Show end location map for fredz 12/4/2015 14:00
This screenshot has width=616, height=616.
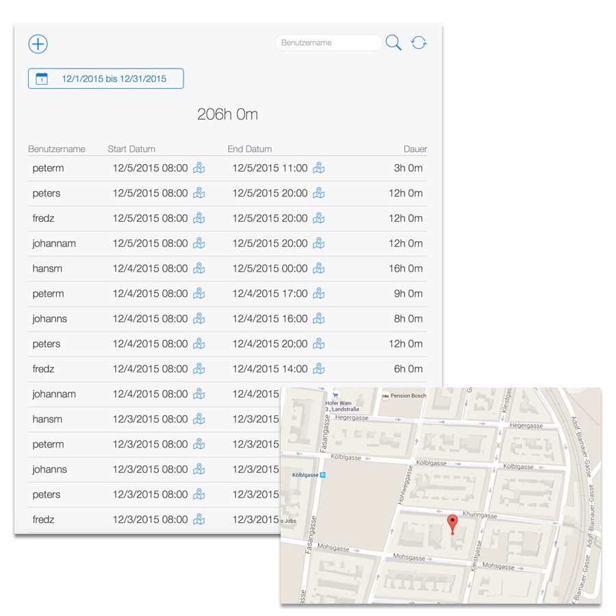[x=318, y=369]
